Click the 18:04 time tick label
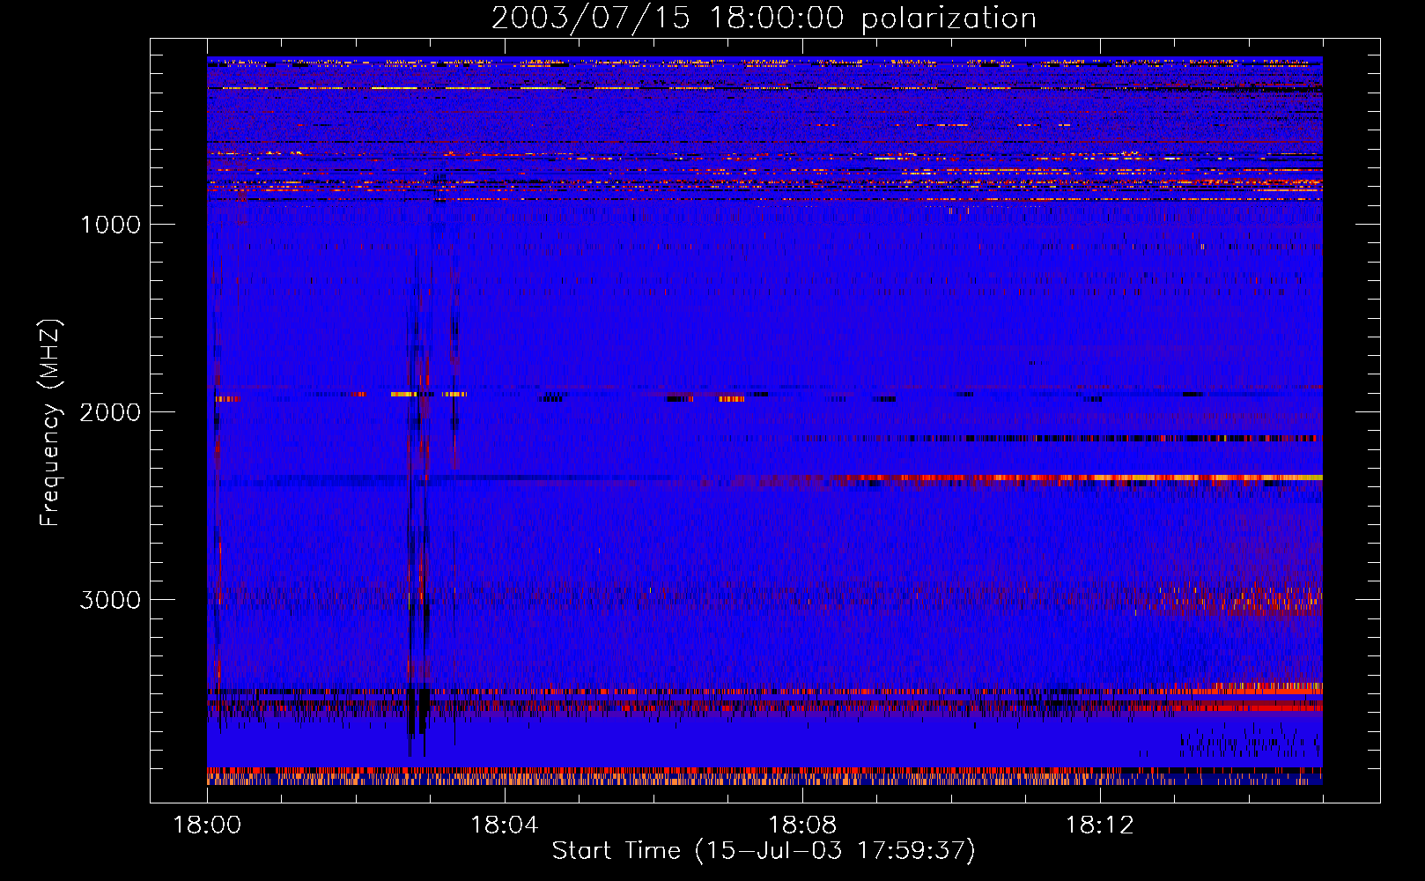This screenshot has height=881, width=1425. pos(505,825)
